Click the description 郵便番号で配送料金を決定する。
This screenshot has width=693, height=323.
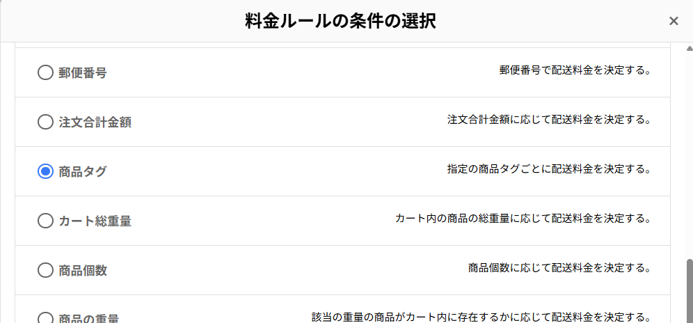click(575, 70)
